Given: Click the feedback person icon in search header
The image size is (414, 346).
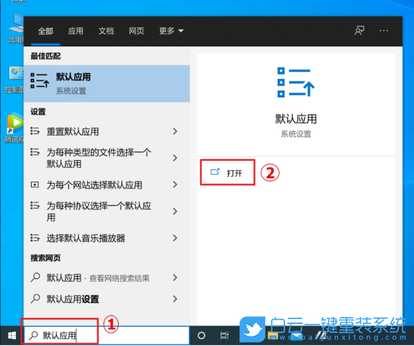Looking at the screenshot, I should point(359,30).
